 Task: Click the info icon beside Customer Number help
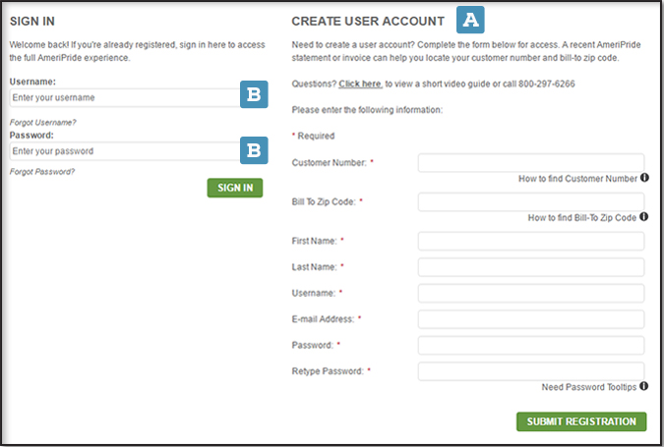pos(644,178)
